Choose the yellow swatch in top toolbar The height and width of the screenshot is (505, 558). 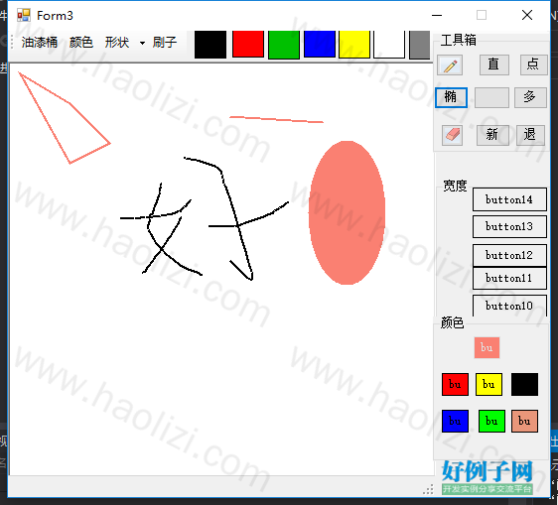coord(354,44)
